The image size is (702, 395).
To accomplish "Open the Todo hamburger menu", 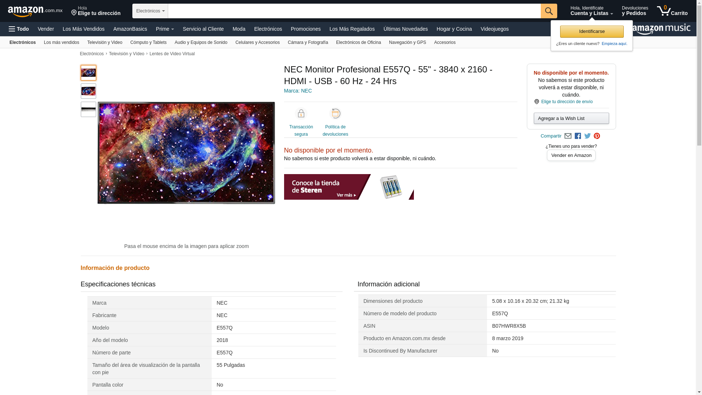I will coord(19,29).
